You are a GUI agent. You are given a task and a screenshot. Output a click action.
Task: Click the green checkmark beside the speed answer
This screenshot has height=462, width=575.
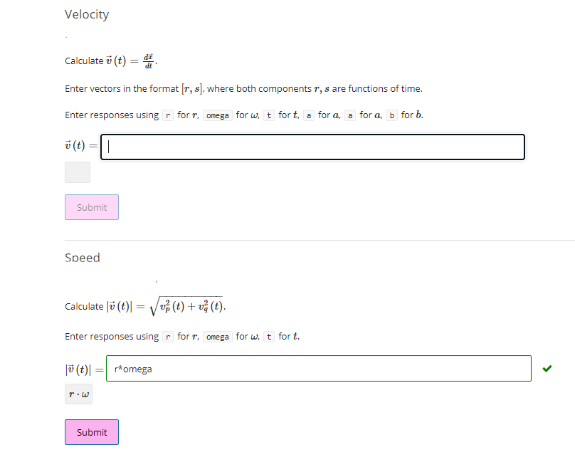(x=547, y=368)
